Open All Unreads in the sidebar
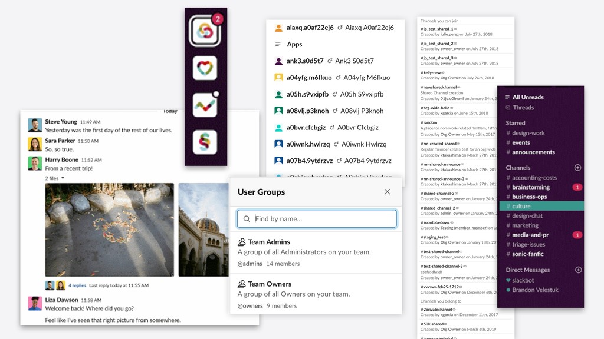Viewport: 604px width, 339px height. [x=527, y=97]
